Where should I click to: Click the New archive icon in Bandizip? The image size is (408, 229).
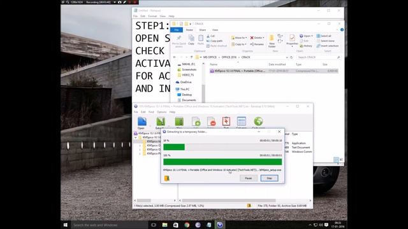point(179,121)
